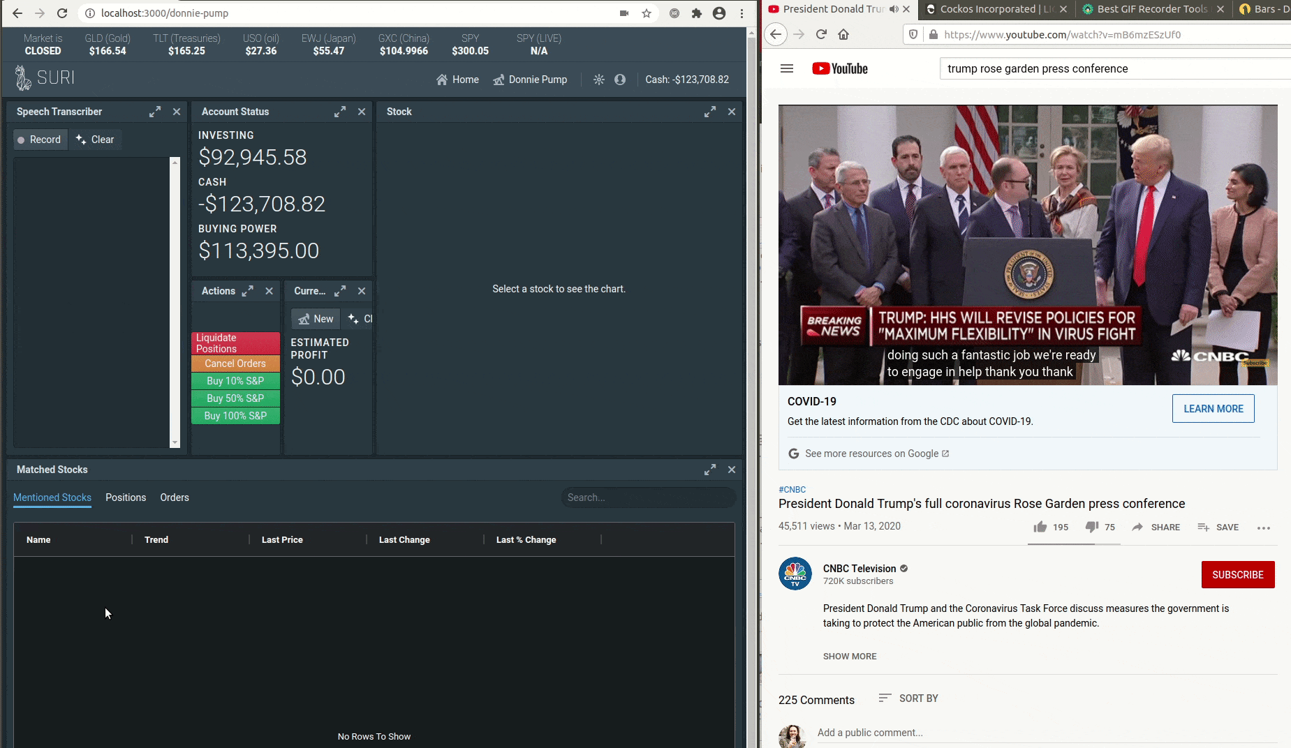Viewport: 1291px width, 748px height.
Task: Close the Speech Transcriber panel
Action: (177, 112)
